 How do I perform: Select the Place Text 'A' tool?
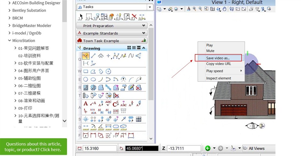[85, 104]
